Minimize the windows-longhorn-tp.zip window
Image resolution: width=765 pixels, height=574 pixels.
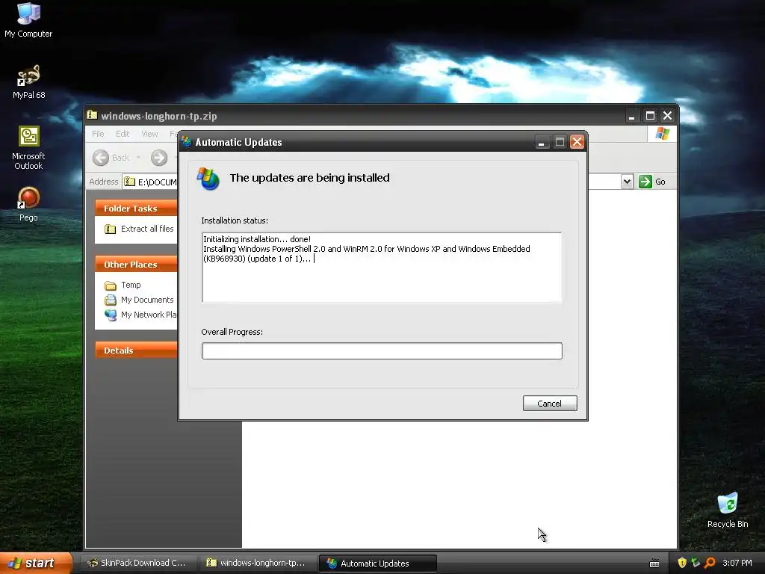point(632,116)
